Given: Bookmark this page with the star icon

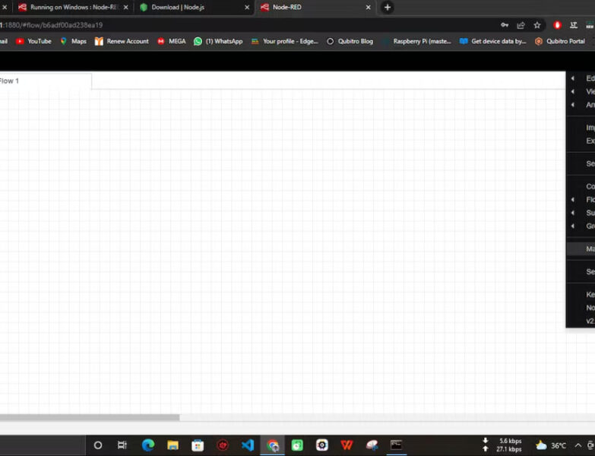Looking at the screenshot, I should pyautogui.click(x=537, y=25).
